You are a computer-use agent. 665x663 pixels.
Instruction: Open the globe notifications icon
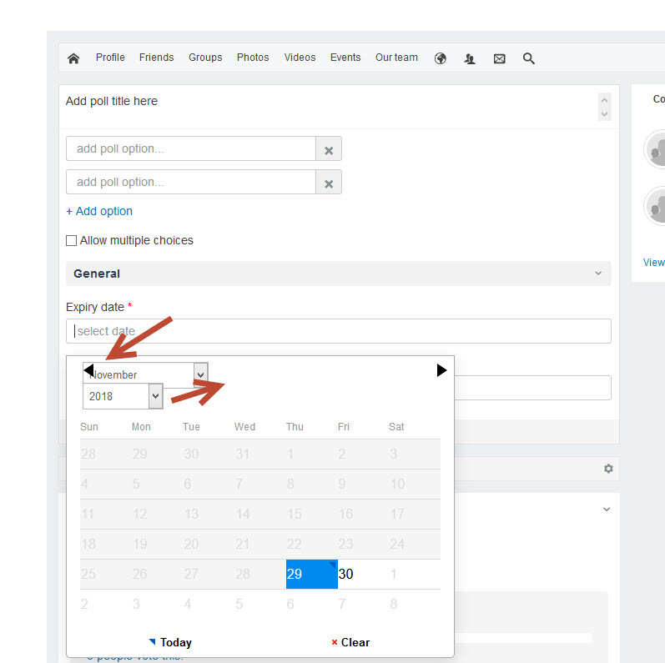(x=441, y=58)
